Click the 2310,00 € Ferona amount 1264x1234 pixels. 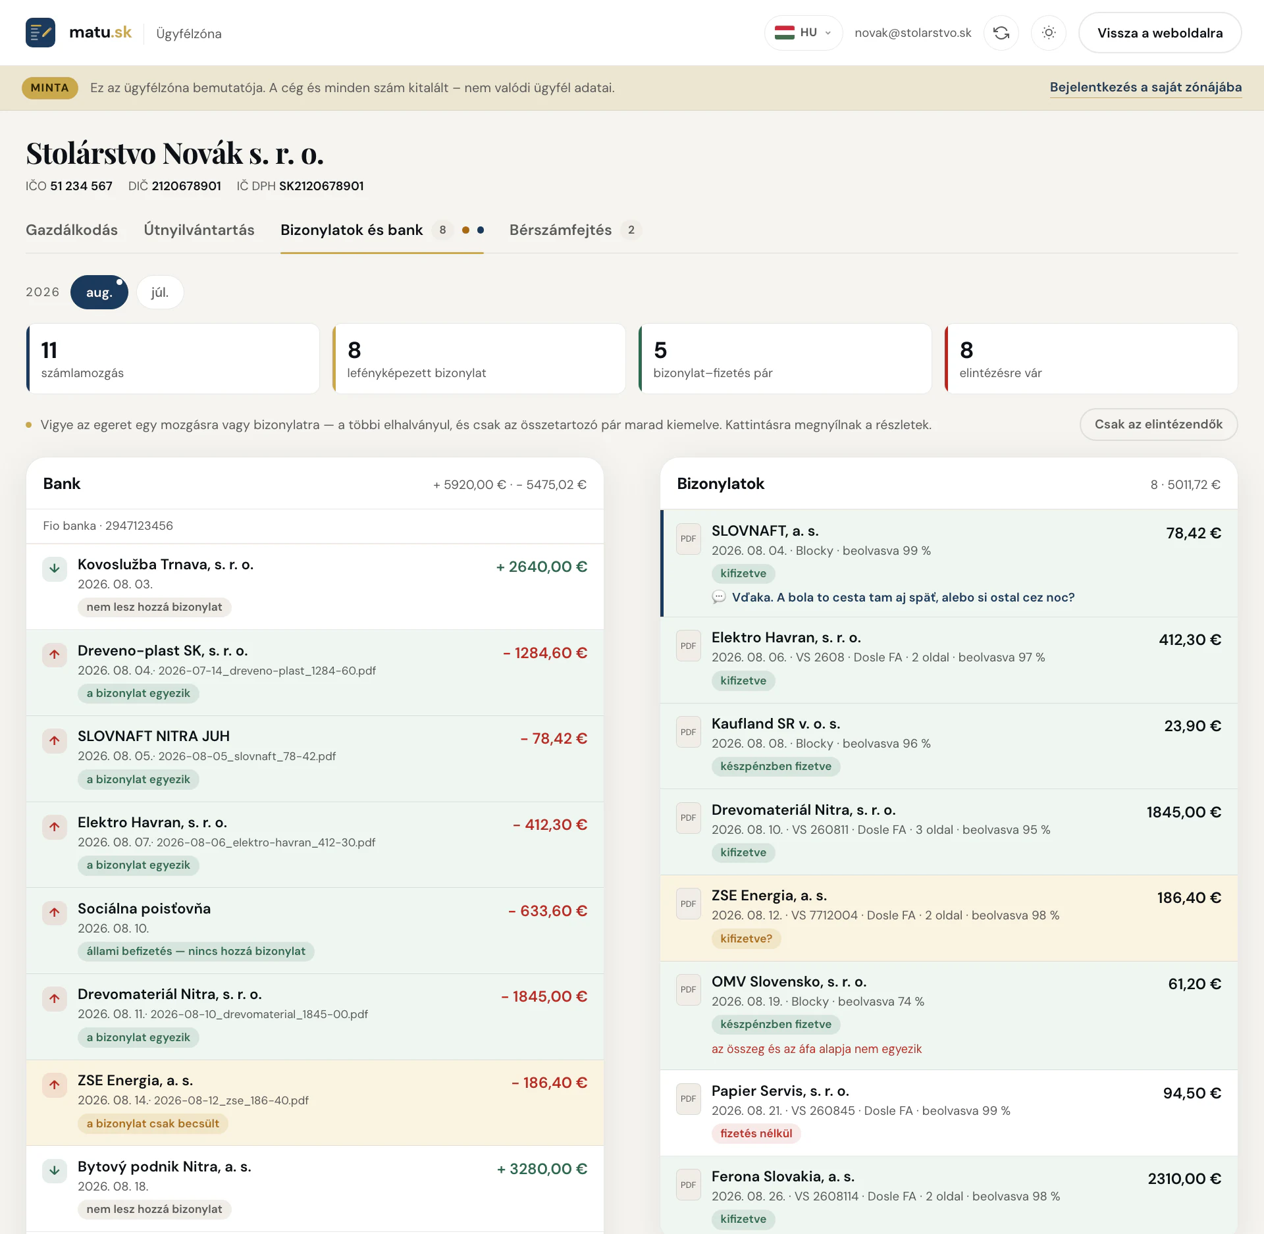[x=1184, y=1179]
